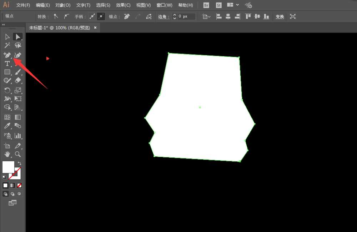Open the 对象(O) menu

click(x=62, y=5)
